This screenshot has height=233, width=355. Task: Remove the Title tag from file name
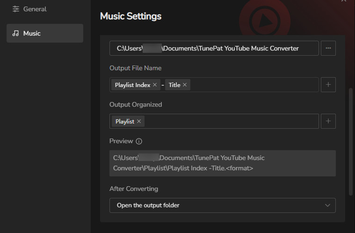pyautogui.click(x=185, y=85)
